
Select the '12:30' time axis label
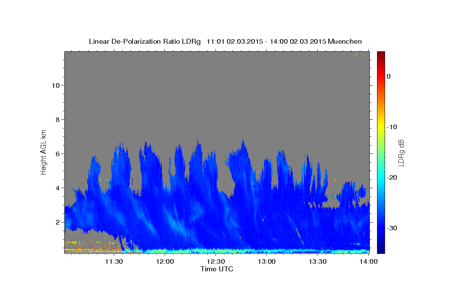click(216, 261)
